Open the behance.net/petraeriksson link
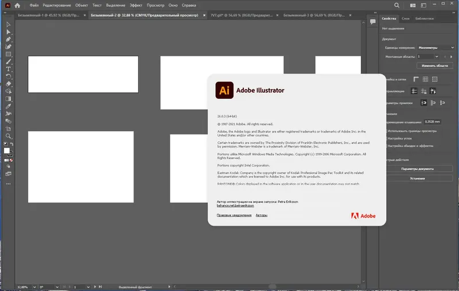 (235, 205)
